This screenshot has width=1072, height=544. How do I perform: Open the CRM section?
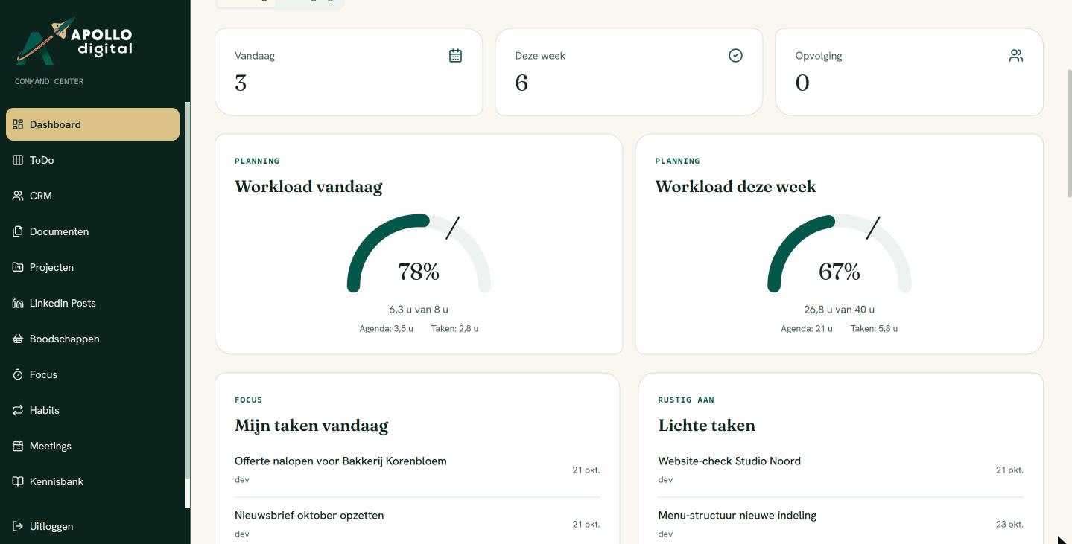tap(92, 196)
